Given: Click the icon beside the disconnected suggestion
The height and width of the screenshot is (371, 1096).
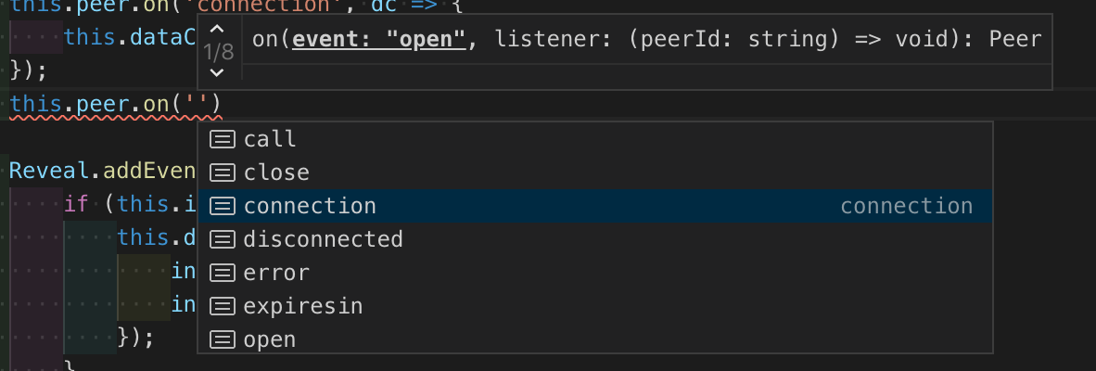Looking at the screenshot, I should [223, 239].
